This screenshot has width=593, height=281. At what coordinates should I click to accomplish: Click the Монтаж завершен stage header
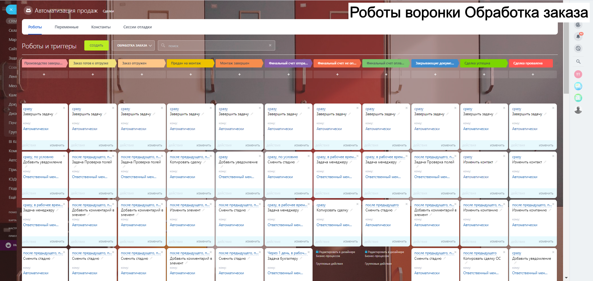tap(239, 63)
